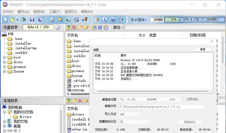226x133 pixels.
Task: Click the 22% of DVD capacity bar
Action: point(195,19)
